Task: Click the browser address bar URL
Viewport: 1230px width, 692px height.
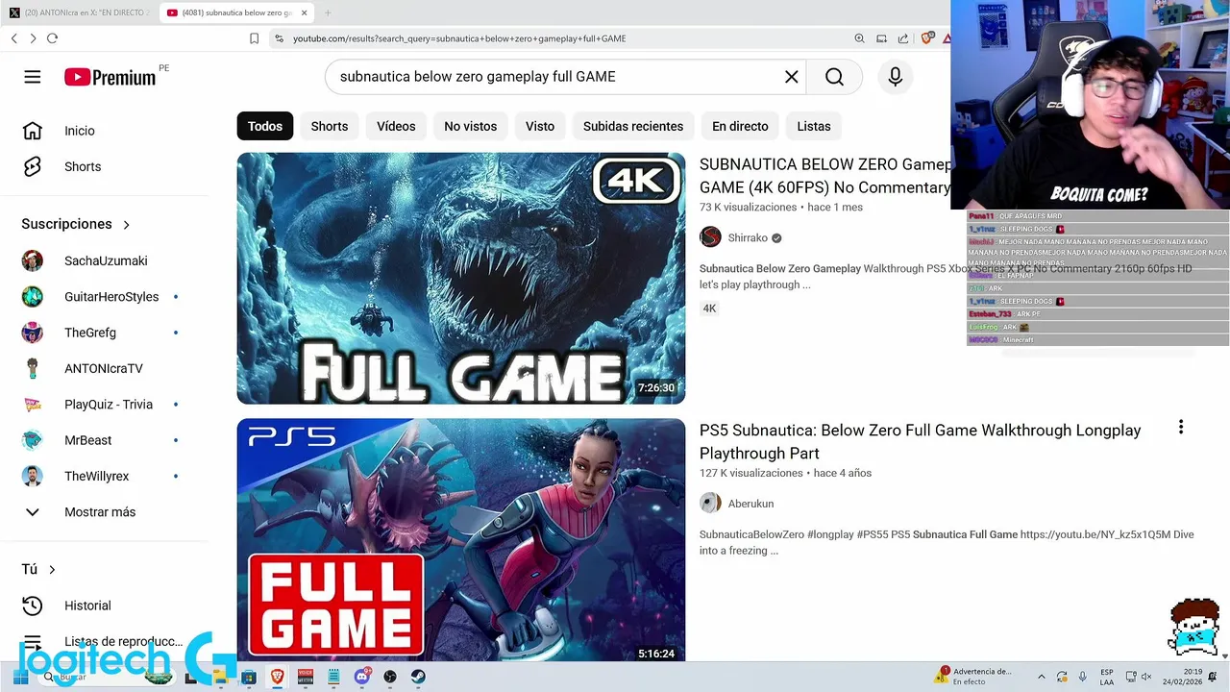Action: point(459,38)
